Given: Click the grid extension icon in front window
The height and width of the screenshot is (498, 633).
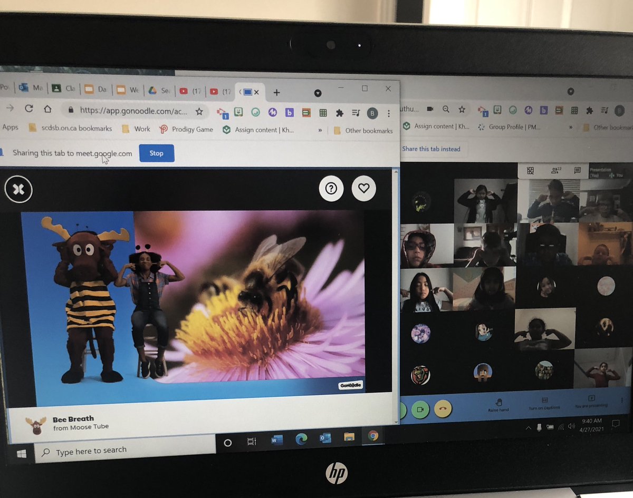Looking at the screenshot, I should pyautogui.click(x=323, y=113).
